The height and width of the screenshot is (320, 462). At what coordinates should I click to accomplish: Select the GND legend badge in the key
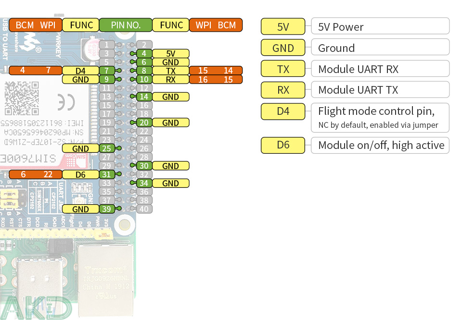[282, 48]
